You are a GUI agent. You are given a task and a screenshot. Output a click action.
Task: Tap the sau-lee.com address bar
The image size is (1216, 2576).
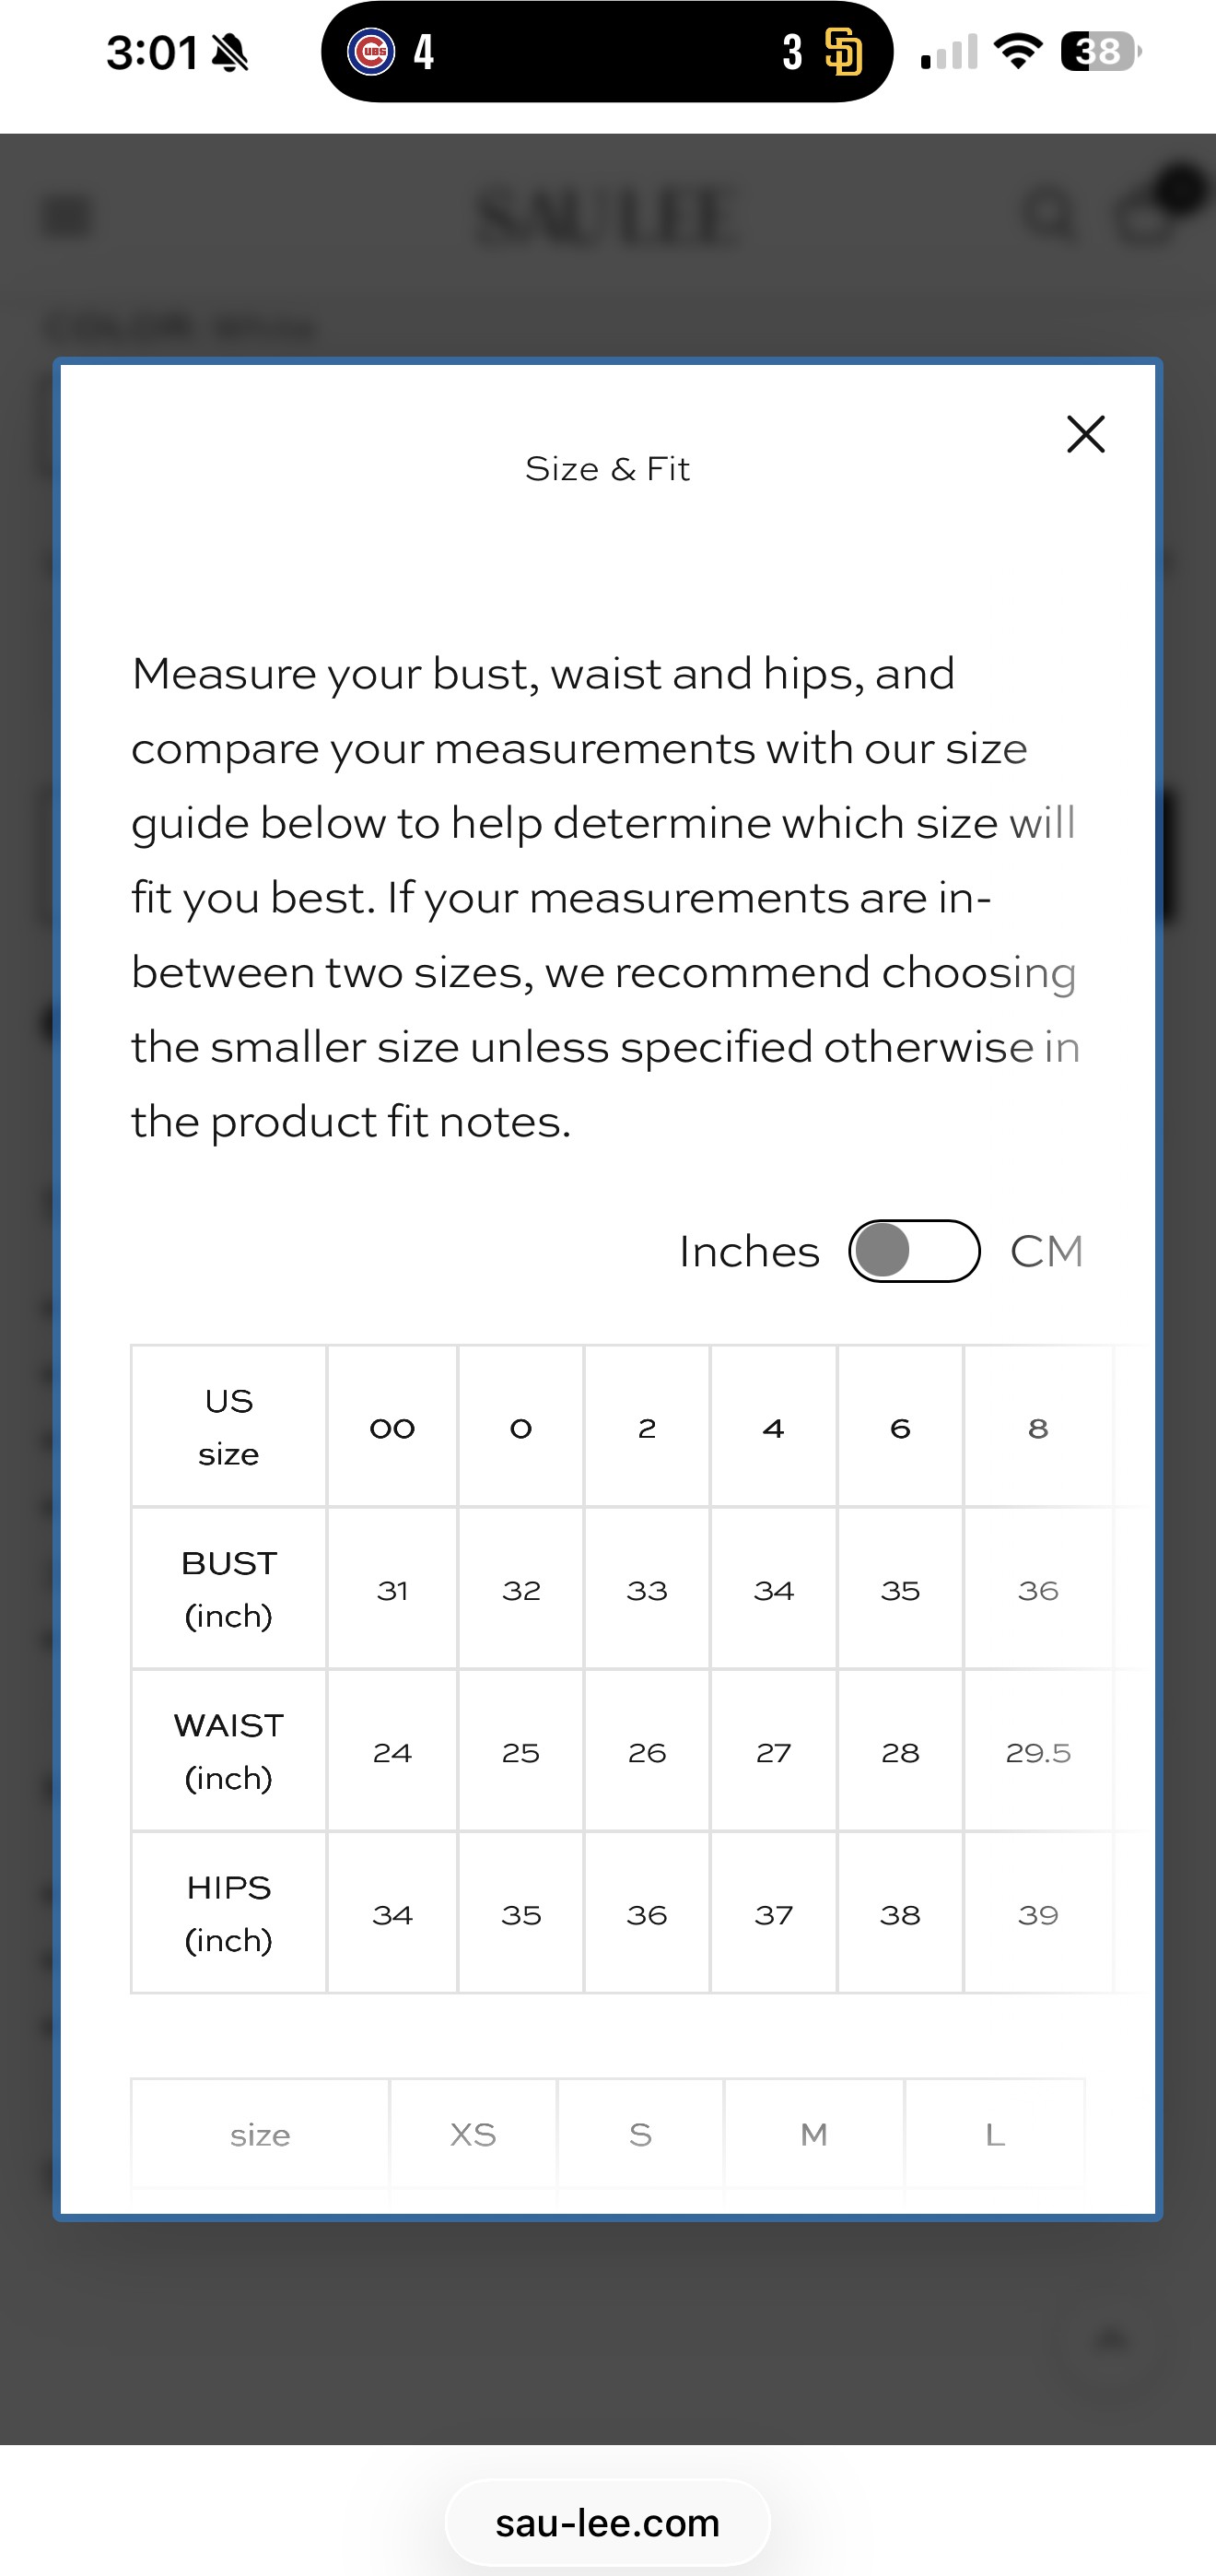(x=607, y=2522)
